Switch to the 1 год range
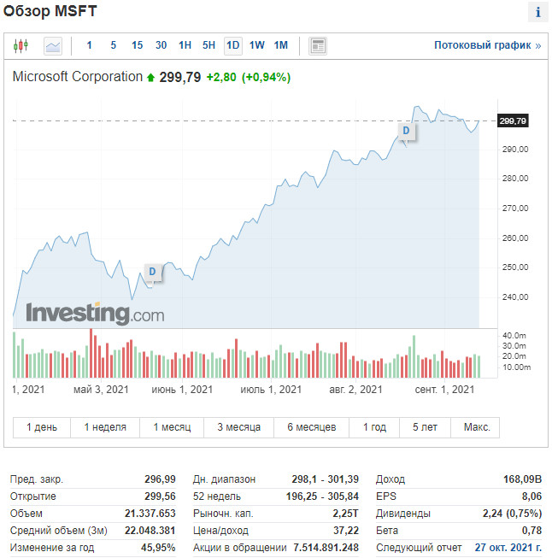 (374, 427)
